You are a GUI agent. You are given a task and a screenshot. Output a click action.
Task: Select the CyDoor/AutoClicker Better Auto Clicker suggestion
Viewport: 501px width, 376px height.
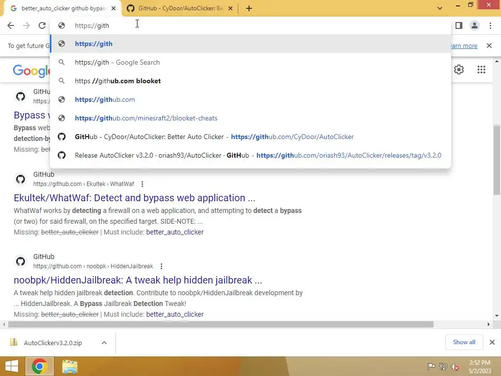click(250, 137)
